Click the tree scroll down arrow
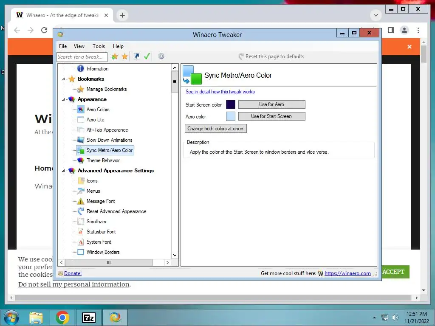This screenshot has height=326, width=435. click(x=175, y=255)
